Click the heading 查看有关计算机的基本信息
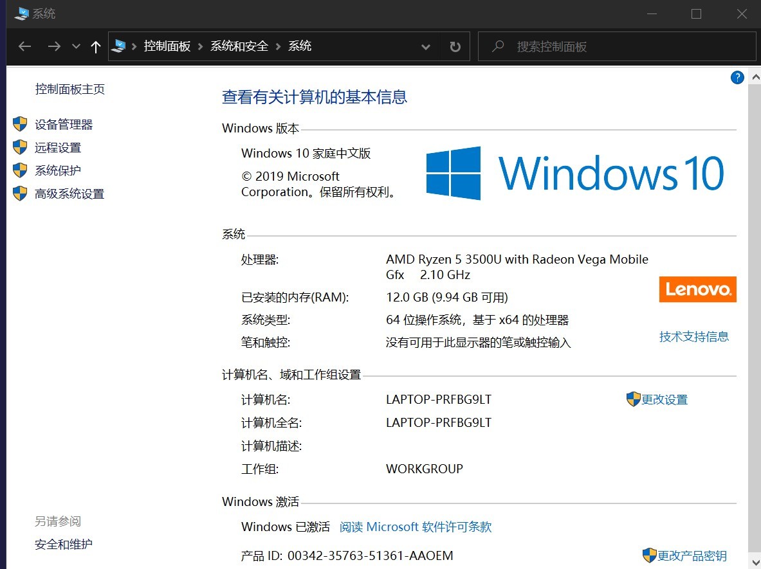 click(x=315, y=97)
